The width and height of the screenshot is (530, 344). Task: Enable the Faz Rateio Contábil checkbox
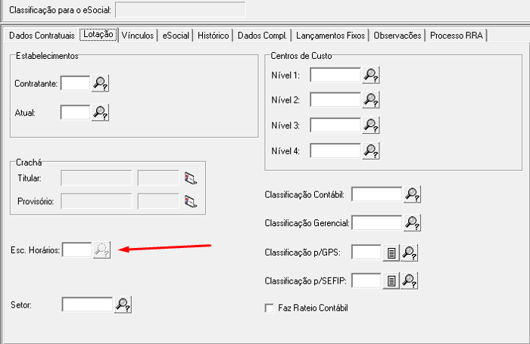[268, 308]
